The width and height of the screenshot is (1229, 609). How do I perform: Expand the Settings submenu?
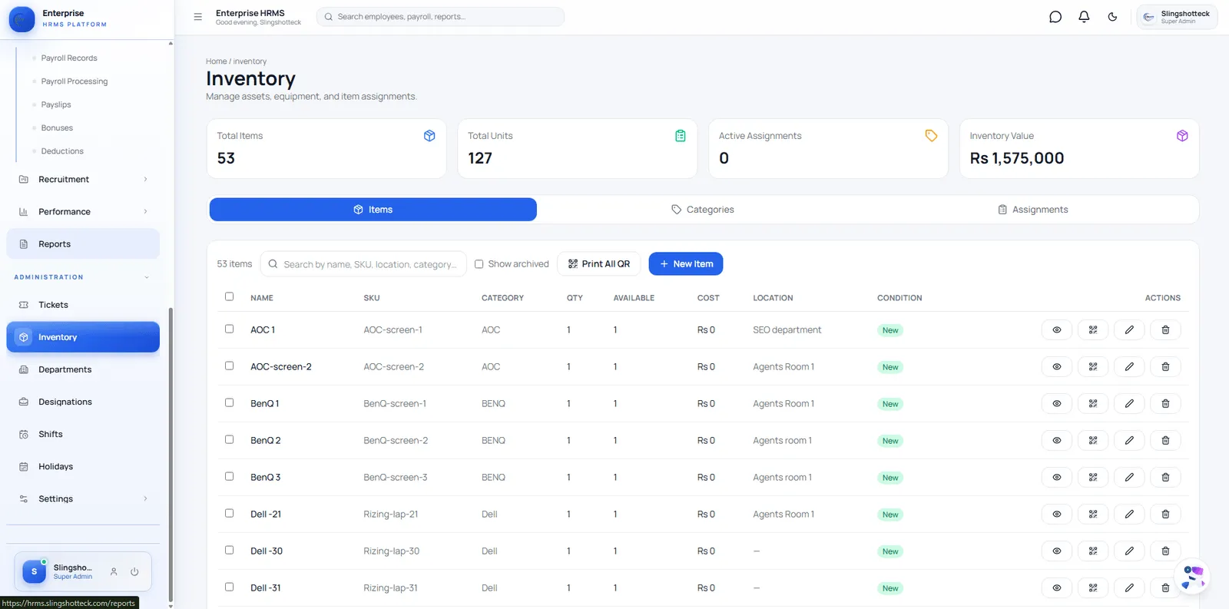[x=83, y=499]
